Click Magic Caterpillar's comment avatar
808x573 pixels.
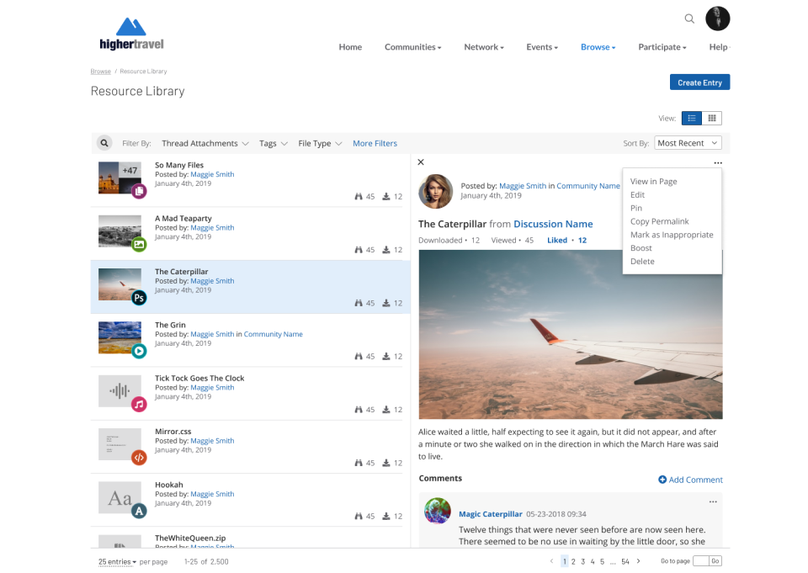(438, 511)
